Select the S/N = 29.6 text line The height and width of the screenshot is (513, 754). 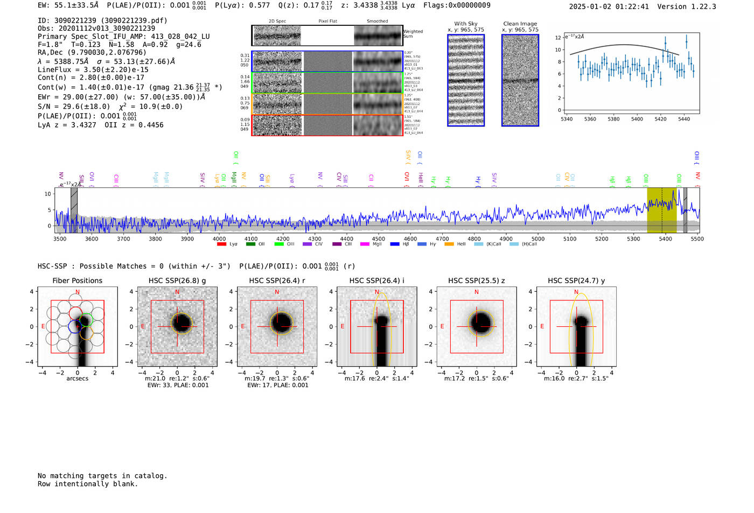point(110,106)
